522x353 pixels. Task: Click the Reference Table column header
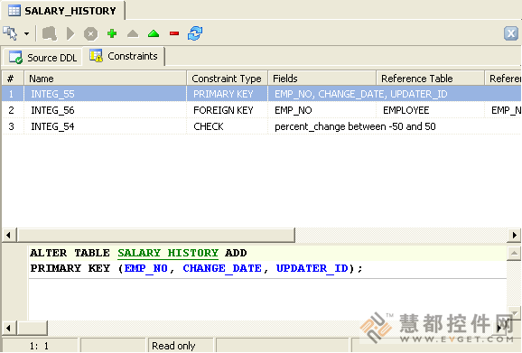(431, 79)
